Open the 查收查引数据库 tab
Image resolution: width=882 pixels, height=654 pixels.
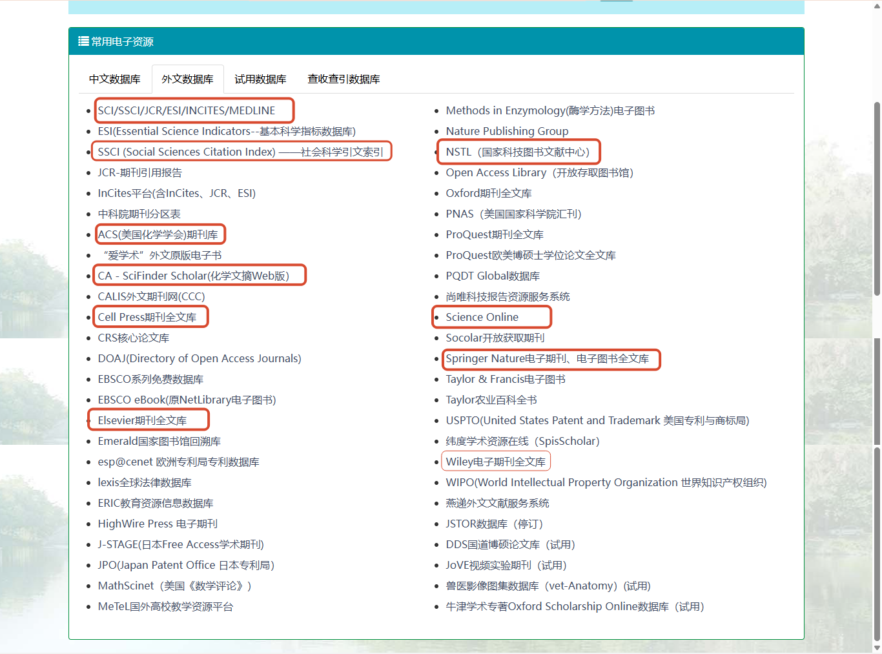[344, 79]
